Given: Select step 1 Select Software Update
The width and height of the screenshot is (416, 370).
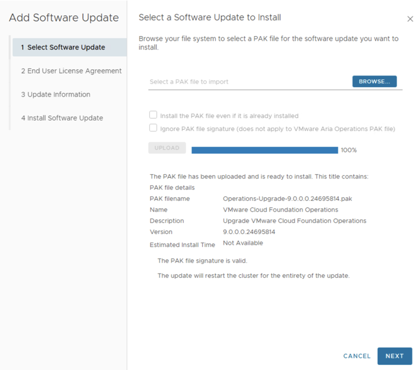Looking at the screenshot, I should coord(69,47).
